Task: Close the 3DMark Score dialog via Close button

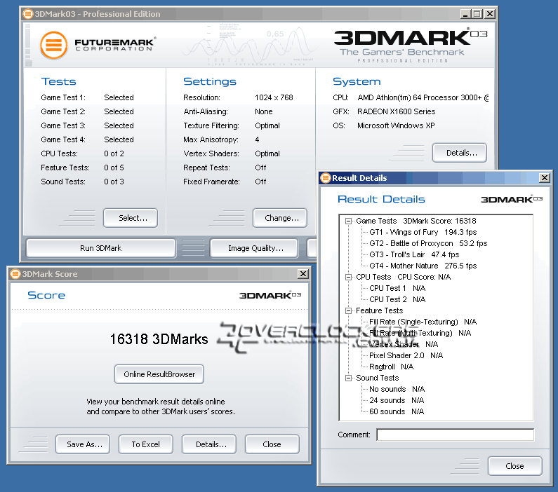Action: coord(272,444)
